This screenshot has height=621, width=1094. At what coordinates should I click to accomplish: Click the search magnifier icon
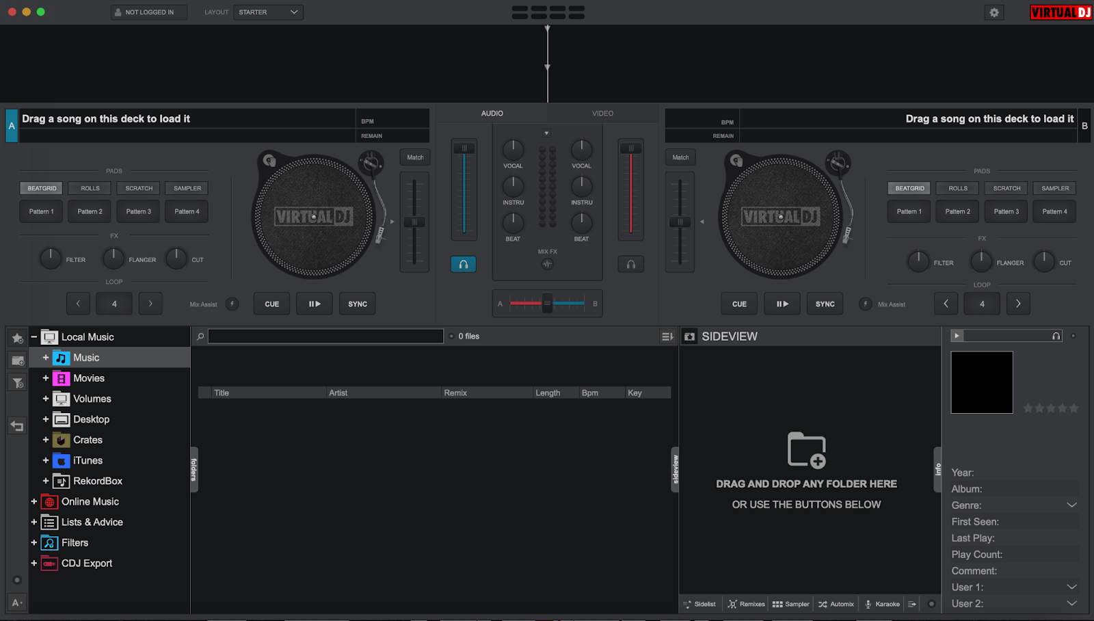coord(200,336)
